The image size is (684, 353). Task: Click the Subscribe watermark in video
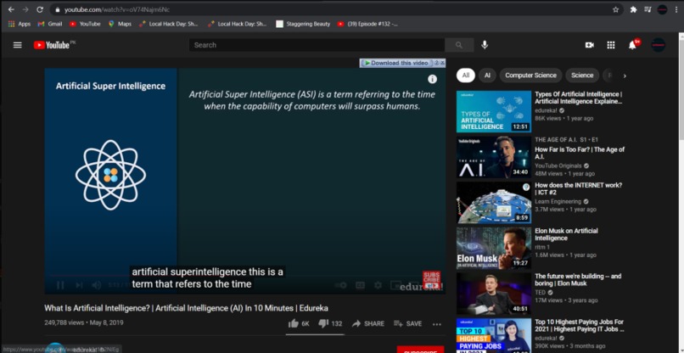(431, 279)
